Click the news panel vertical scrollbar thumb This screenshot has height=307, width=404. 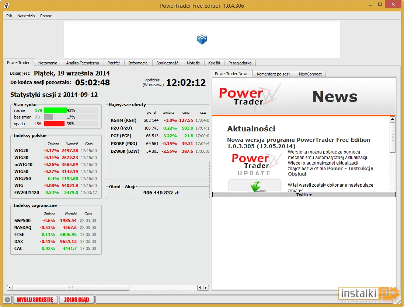(393, 137)
